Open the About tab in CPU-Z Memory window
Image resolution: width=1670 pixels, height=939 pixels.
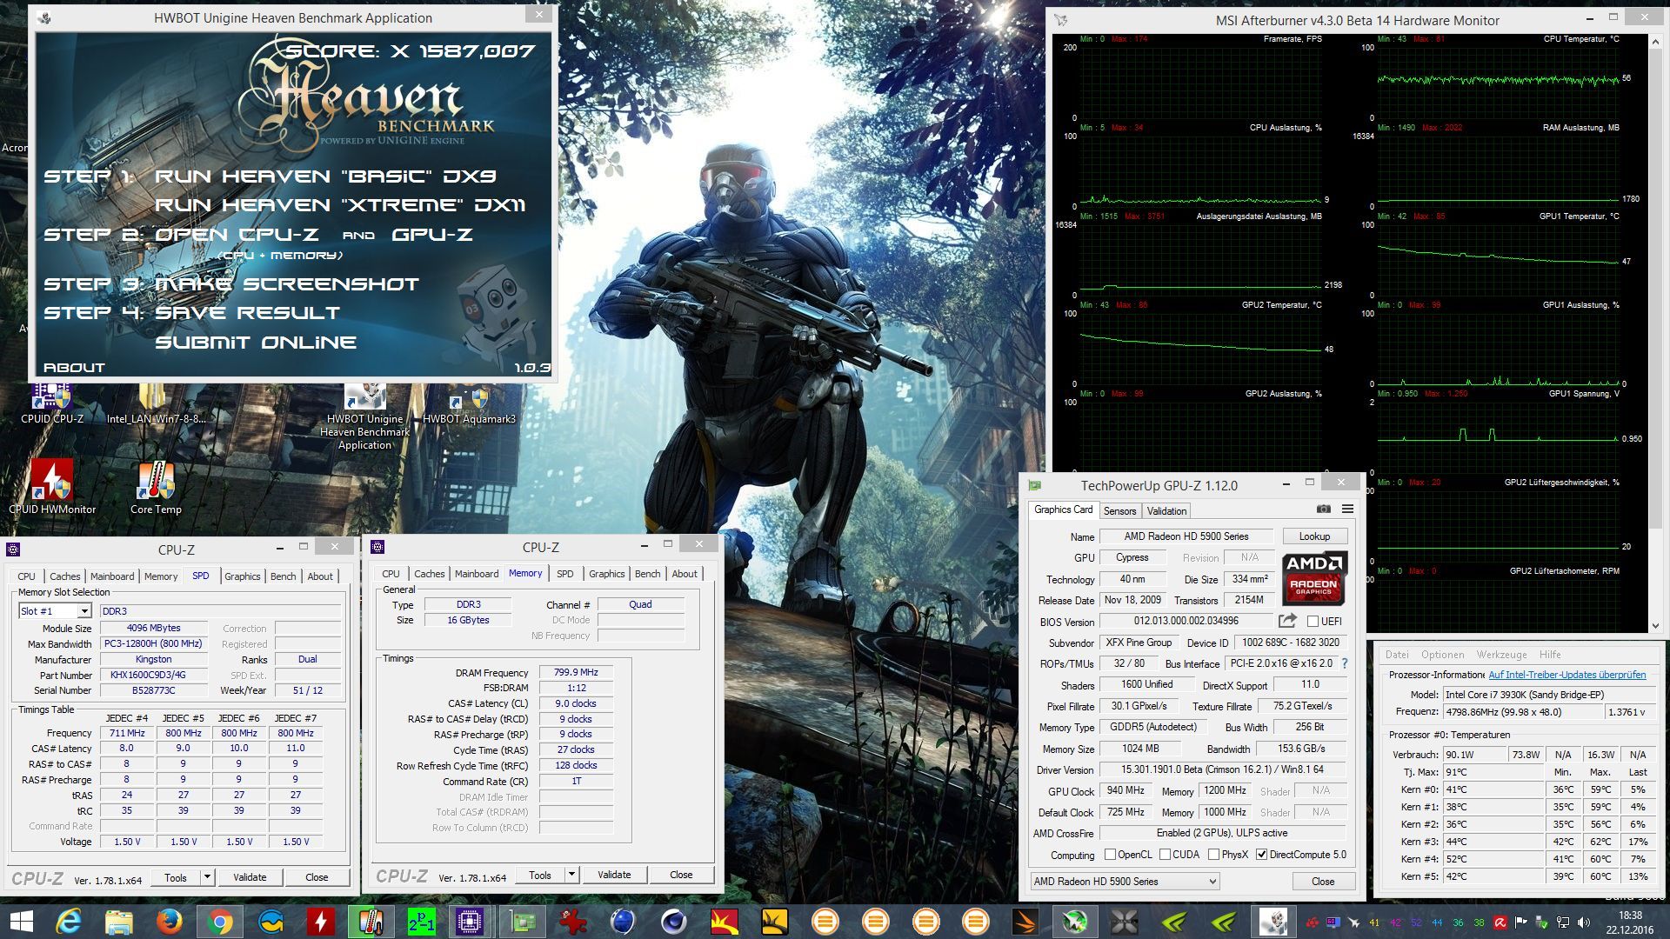684,574
